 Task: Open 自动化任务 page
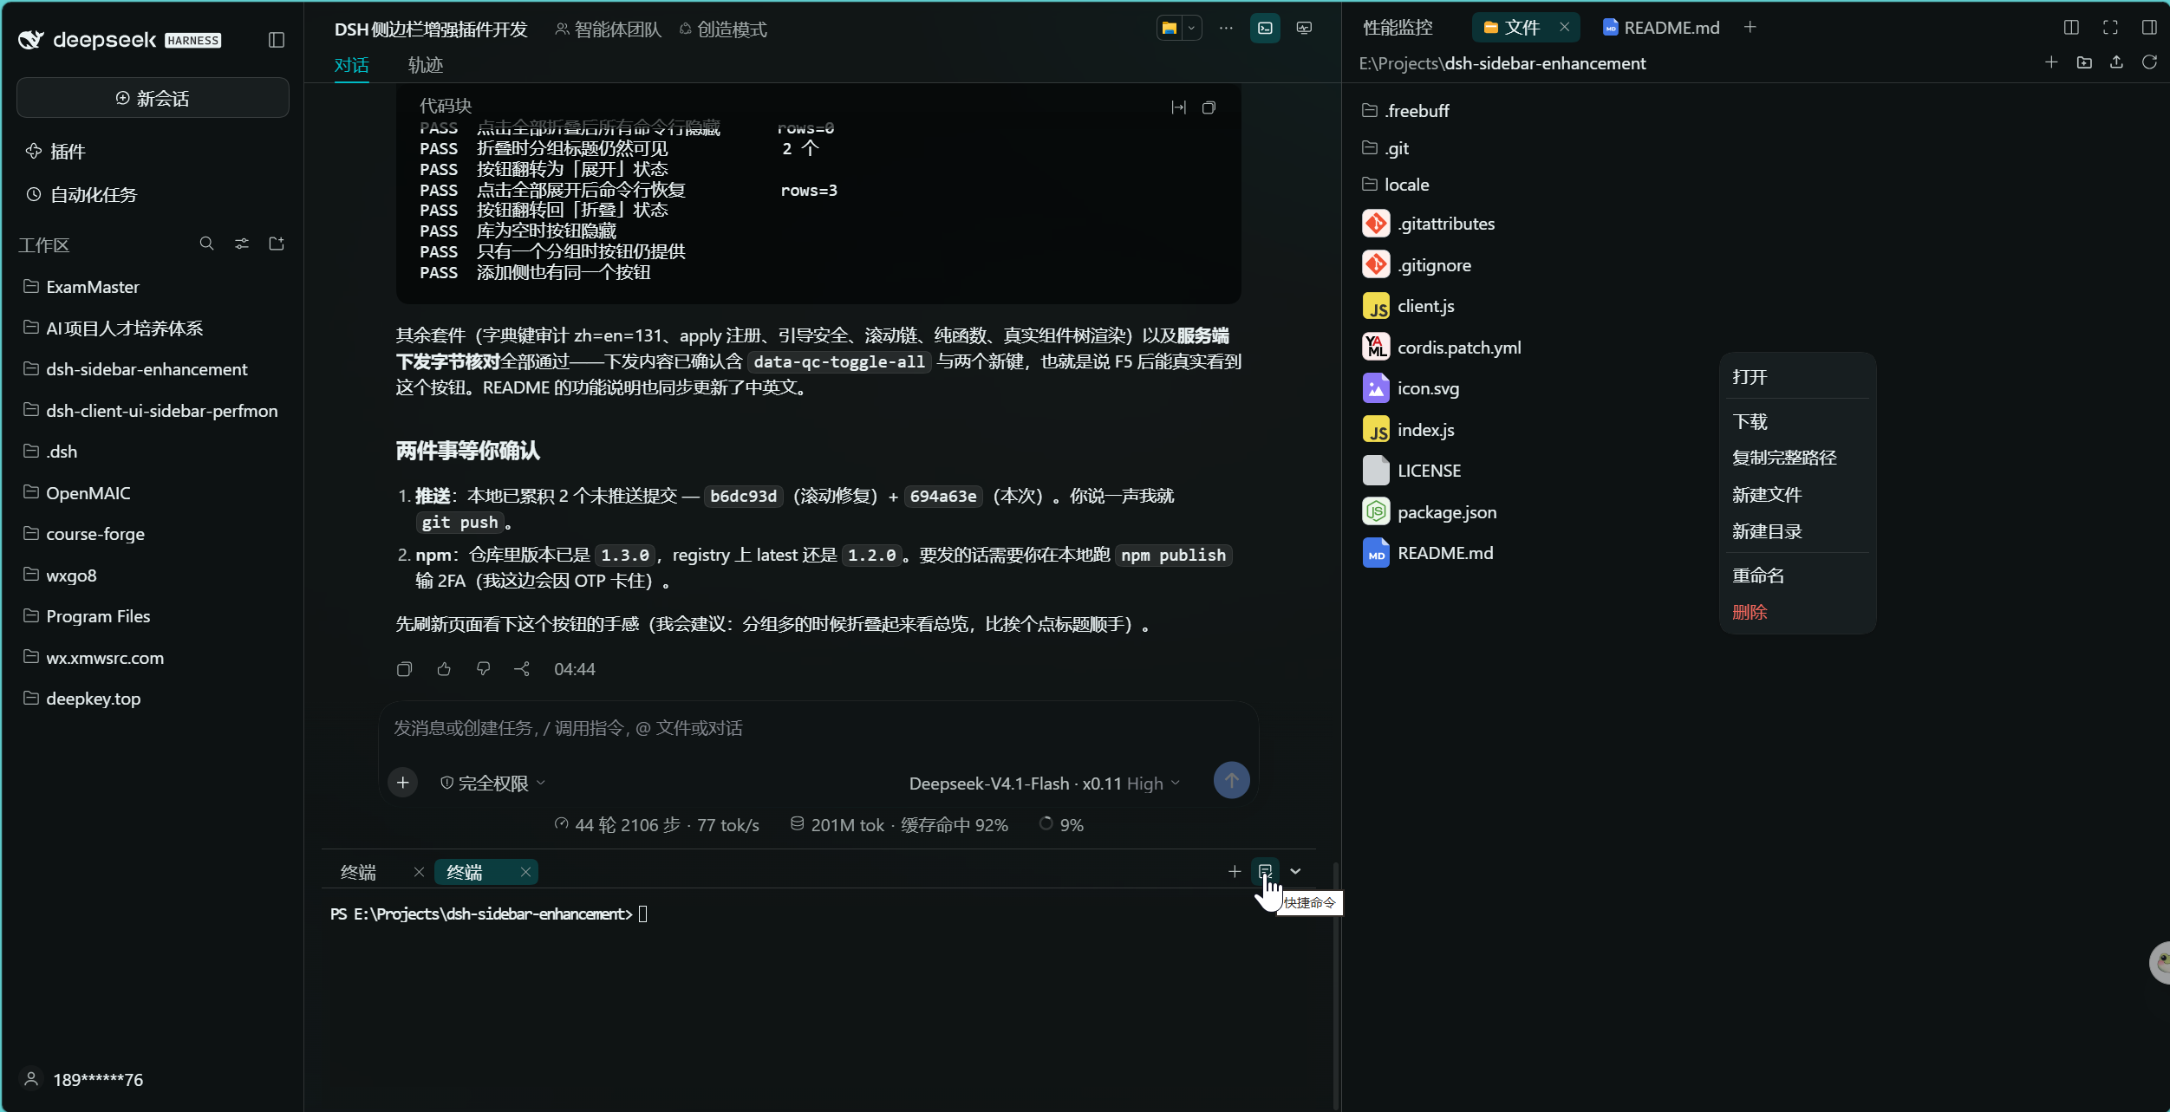(81, 195)
